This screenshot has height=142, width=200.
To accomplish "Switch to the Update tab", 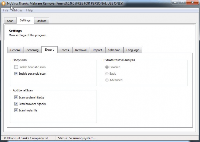I will (x=42, y=21).
